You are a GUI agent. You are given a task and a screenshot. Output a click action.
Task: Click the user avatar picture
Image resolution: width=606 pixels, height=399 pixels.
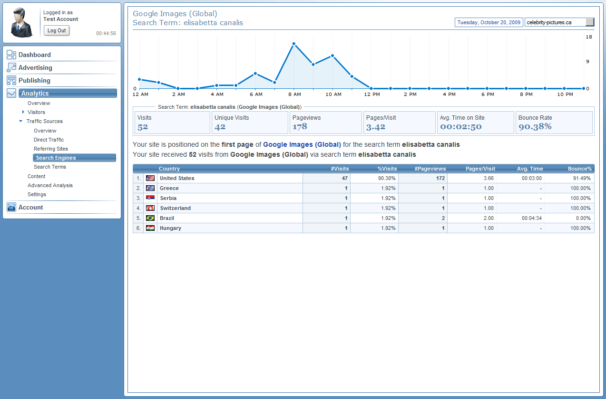point(21,22)
